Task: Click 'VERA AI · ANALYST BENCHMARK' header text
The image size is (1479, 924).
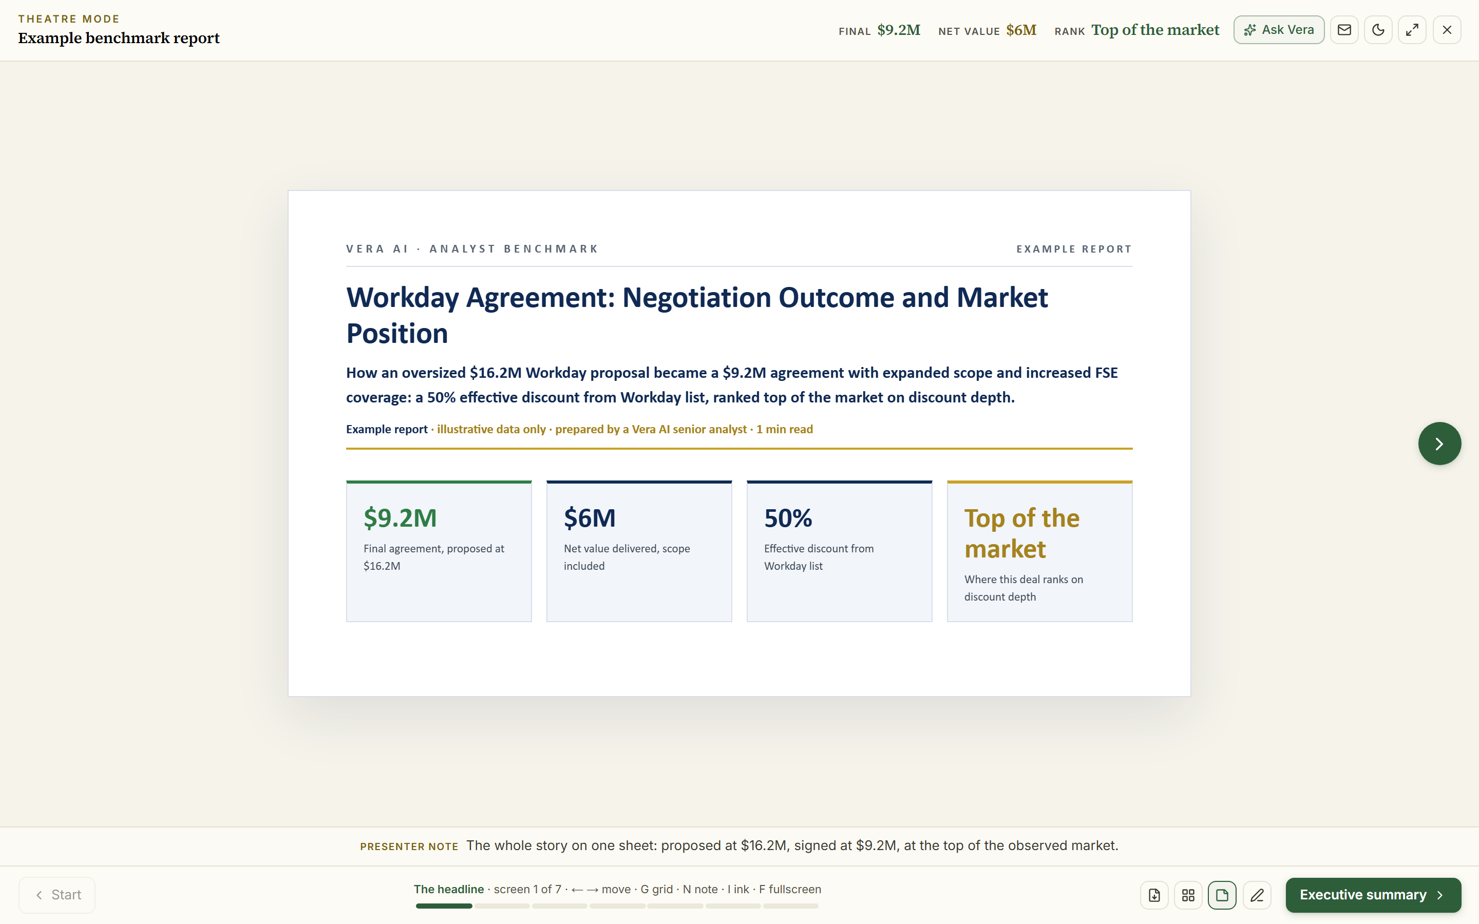Action: 472,249
